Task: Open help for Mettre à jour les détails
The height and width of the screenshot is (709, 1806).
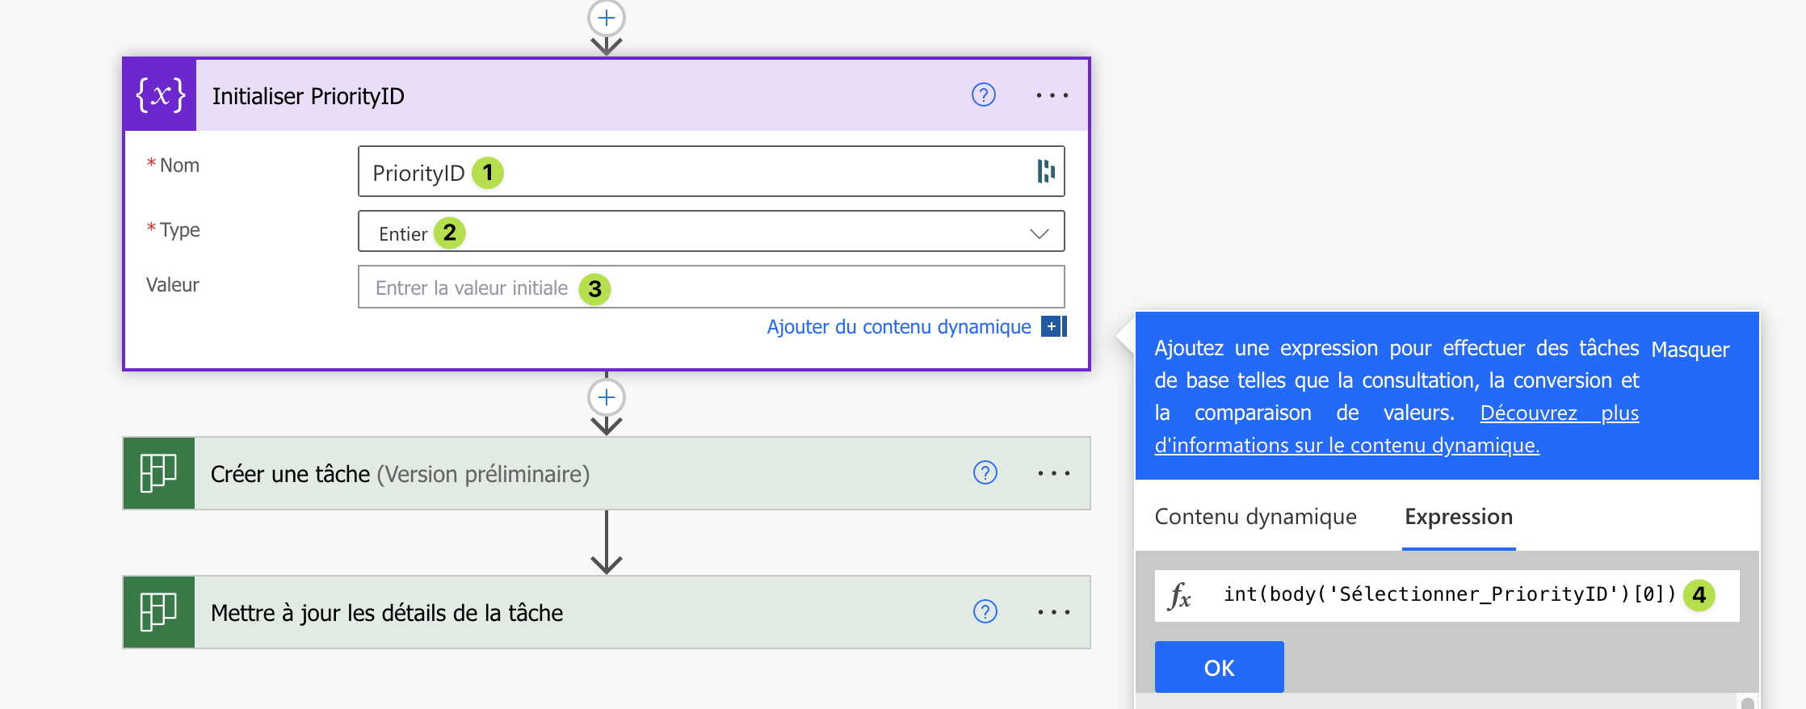Action: 985,612
